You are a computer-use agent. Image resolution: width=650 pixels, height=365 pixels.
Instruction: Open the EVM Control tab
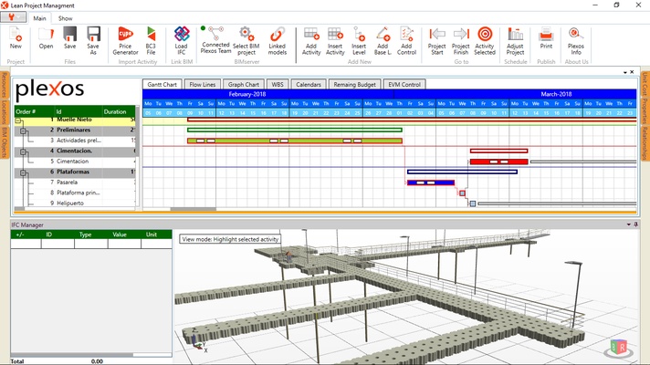point(404,84)
